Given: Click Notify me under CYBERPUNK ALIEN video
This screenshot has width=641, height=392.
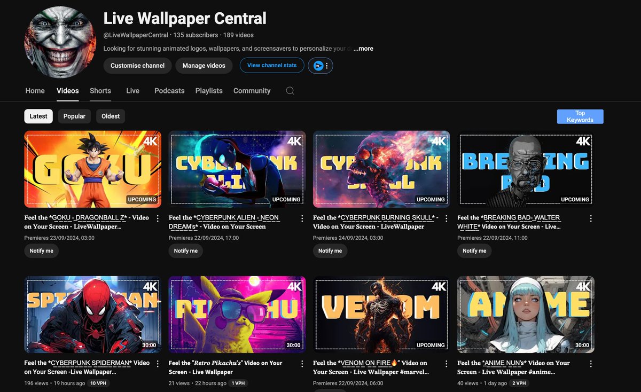Looking at the screenshot, I should click(x=186, y=250).
